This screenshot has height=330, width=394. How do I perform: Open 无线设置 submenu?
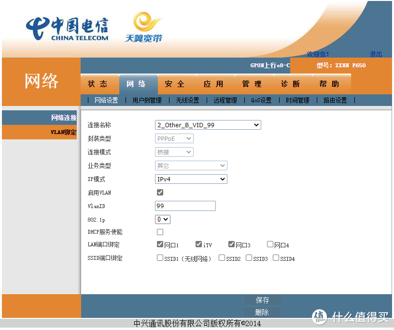point(187,100)
